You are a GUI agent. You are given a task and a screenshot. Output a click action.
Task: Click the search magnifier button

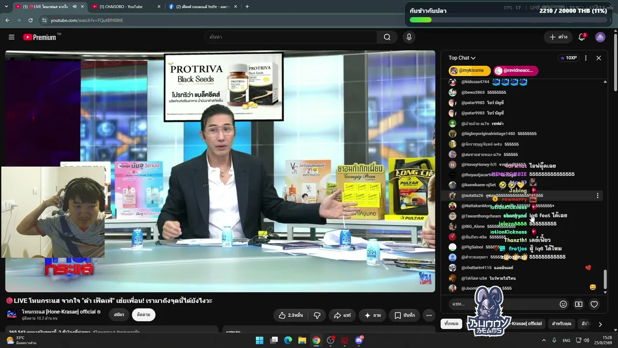pos(387,37)
